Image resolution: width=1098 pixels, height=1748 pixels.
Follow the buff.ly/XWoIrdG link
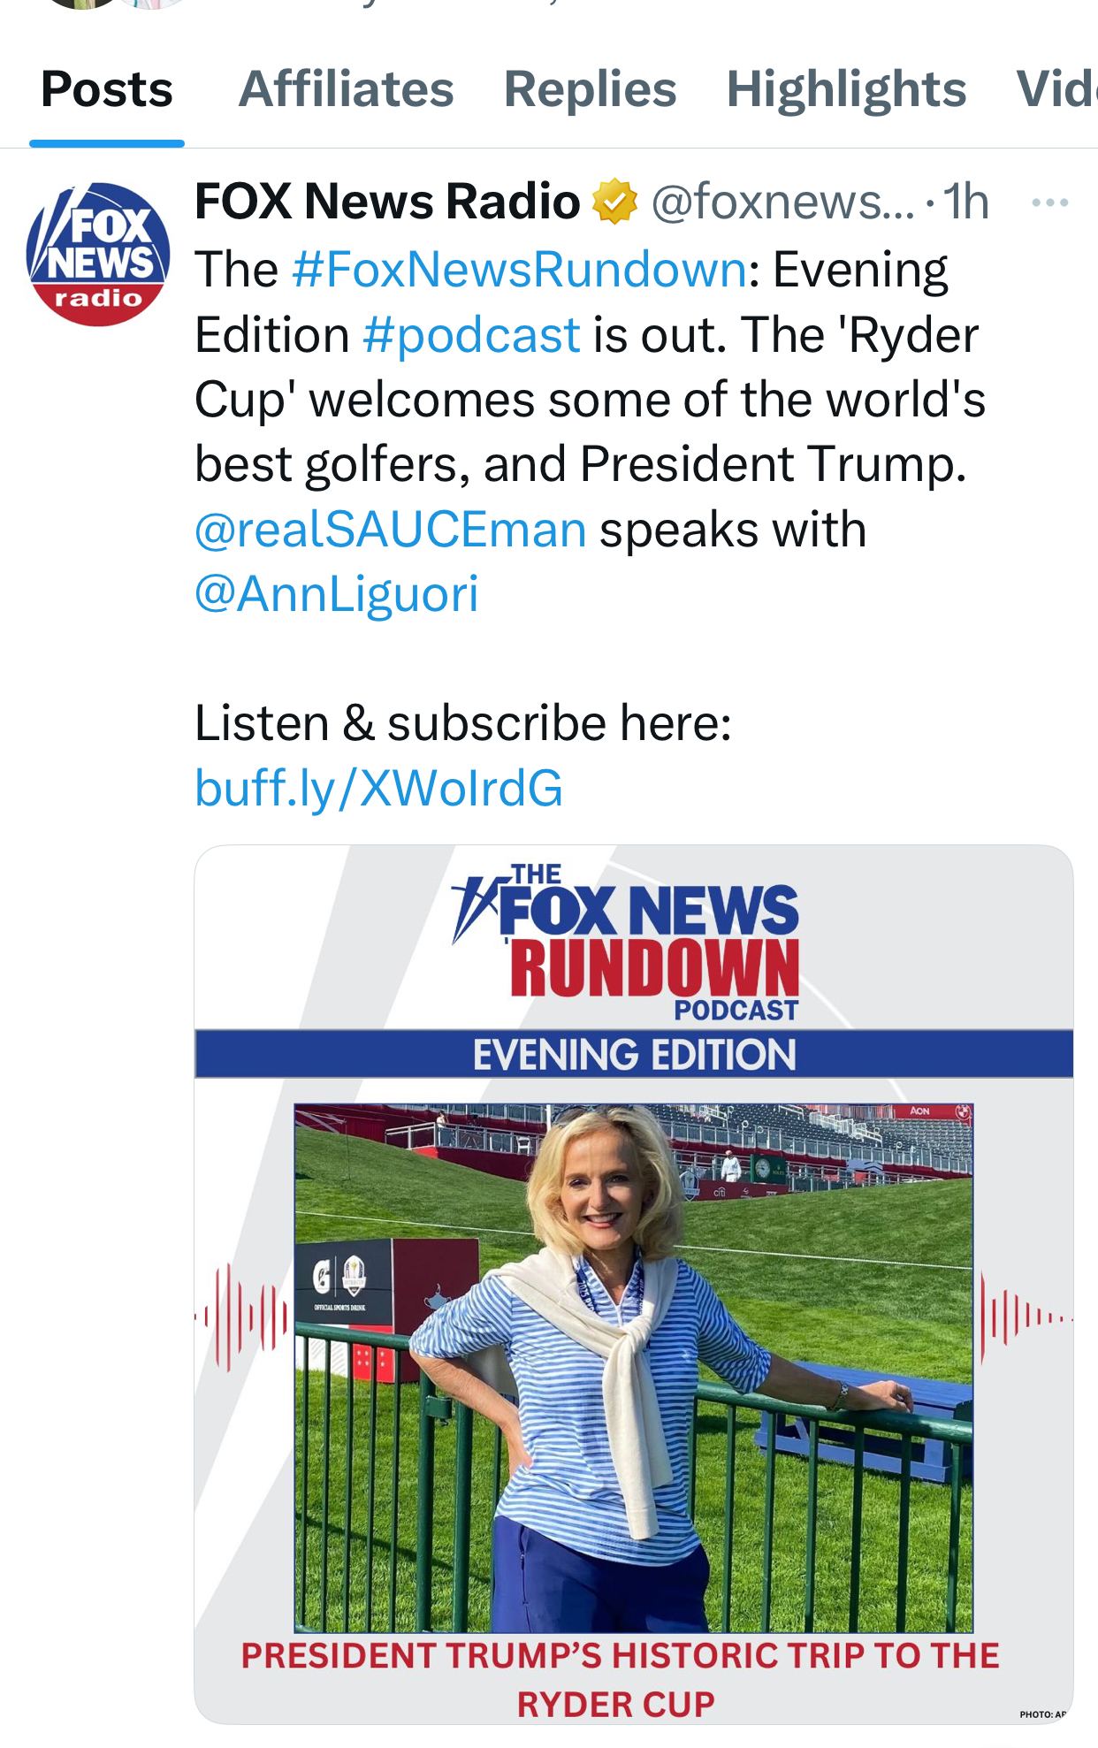click(378, 788)
